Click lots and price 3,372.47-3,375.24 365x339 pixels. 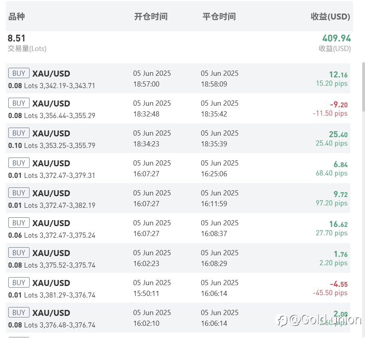click(x=52, y=235)
